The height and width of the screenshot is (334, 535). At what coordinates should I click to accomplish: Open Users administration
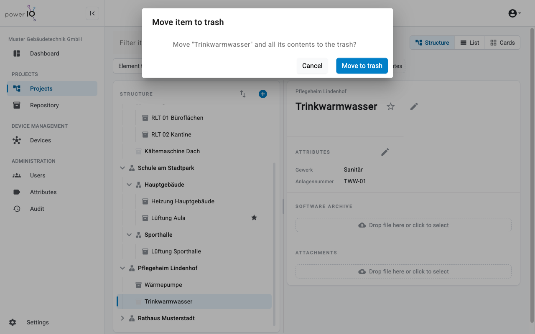[x=52, y=175]
